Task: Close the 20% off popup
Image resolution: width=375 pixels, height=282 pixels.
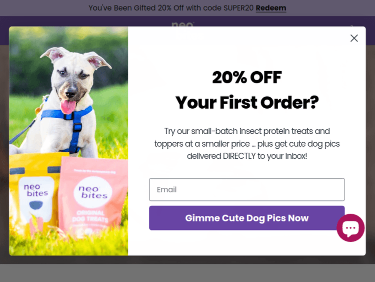Action: click(354, 38)
